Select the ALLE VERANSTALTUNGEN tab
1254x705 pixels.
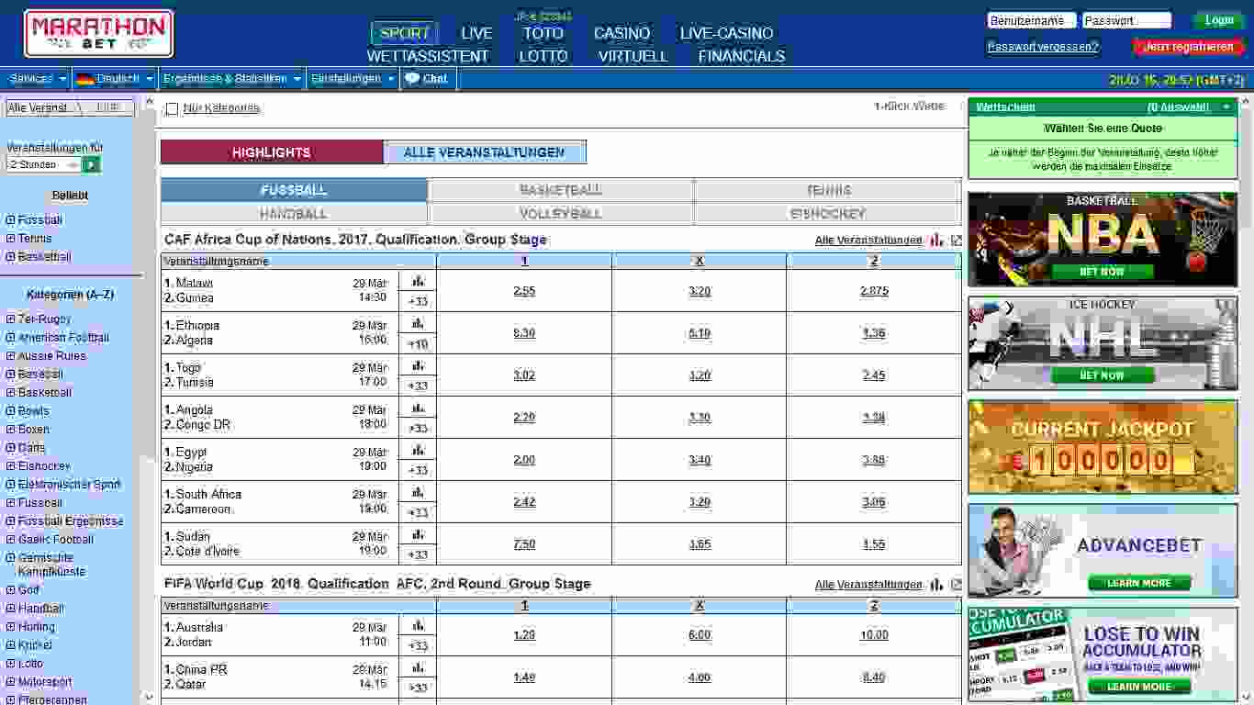pos(484,152)
